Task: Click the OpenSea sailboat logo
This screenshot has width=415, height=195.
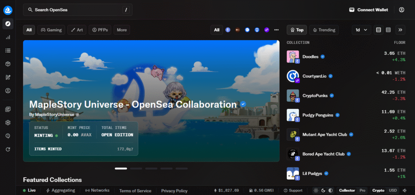Action: tap(8, 10)
